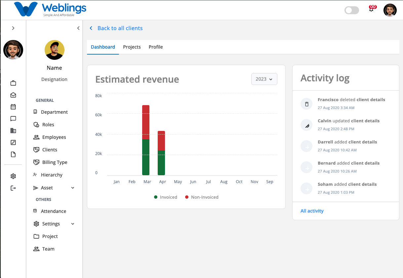Open Billing Type in the sidebar

tap(54, 162)
